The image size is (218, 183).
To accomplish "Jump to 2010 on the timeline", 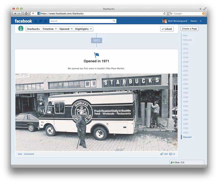I will tap(186, 53).
